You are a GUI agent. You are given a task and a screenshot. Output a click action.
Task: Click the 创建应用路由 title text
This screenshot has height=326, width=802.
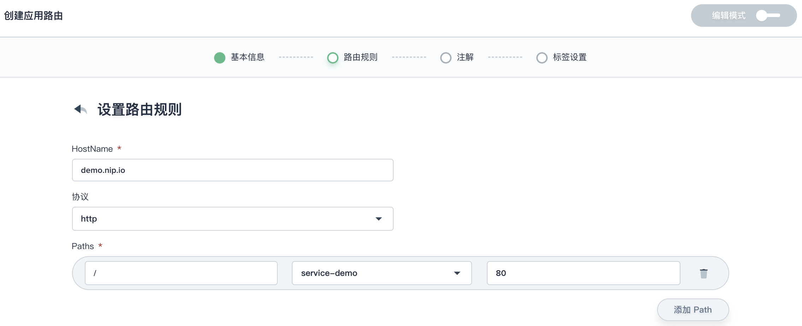pyautogui.click(x=34, y=16)
